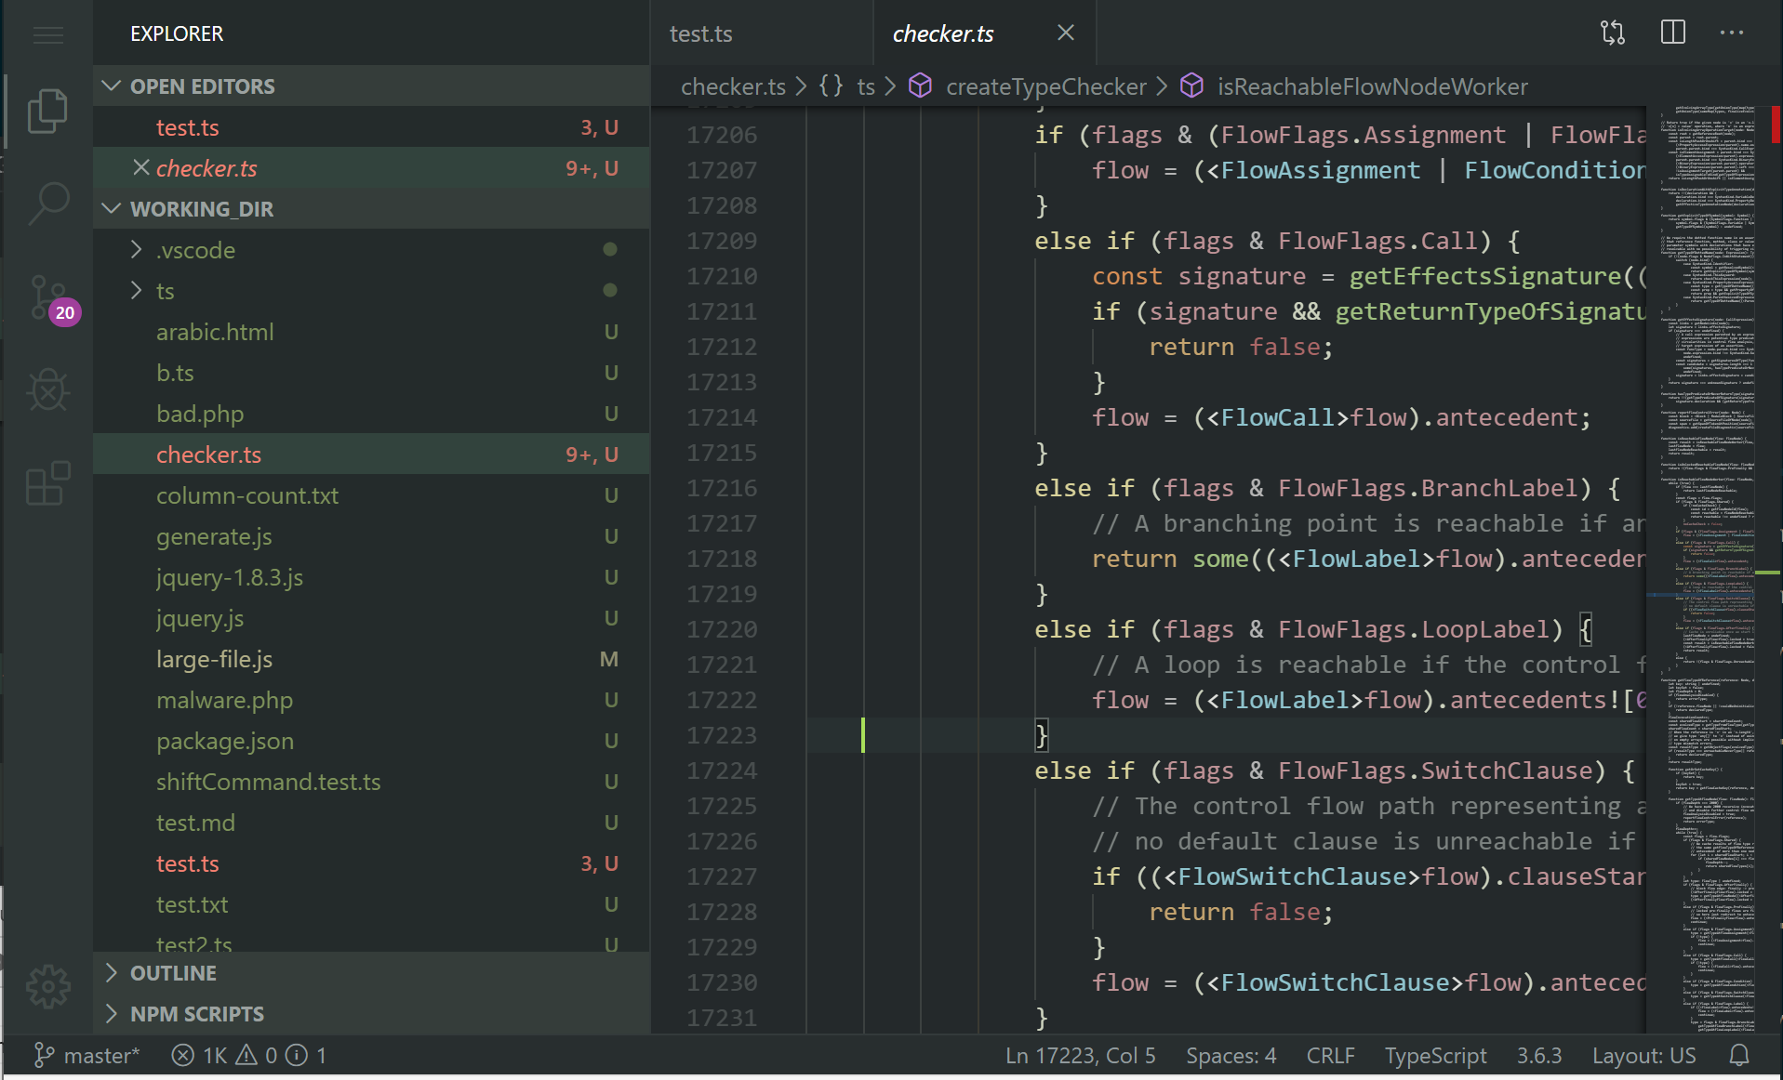1783x1080 pixels.
Task: Click the overview ruler red error marker
Action: [1776, 125]
